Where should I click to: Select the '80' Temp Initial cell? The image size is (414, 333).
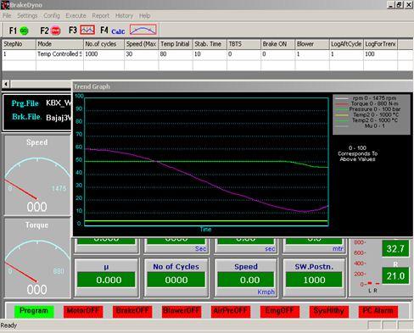[176, 54]
